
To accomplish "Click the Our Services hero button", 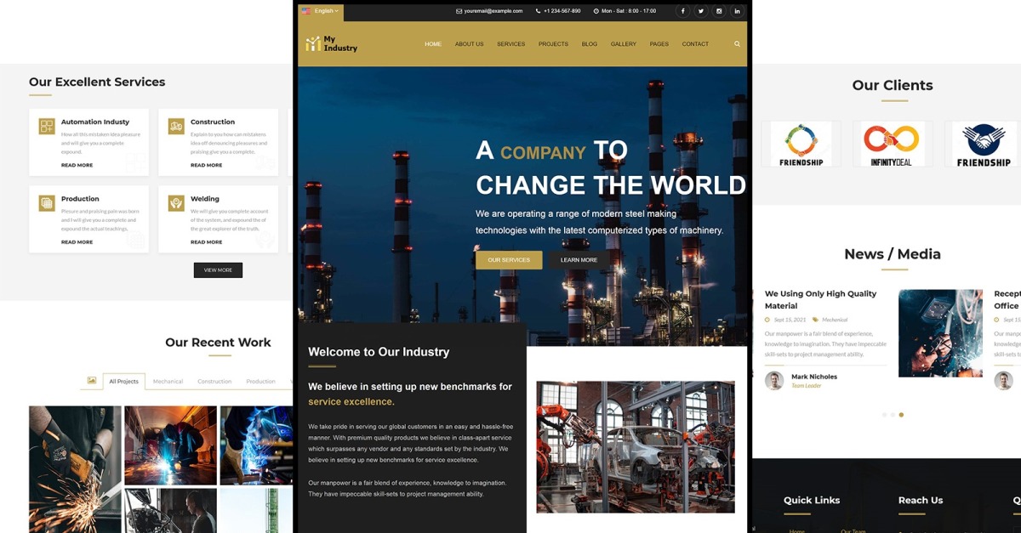I will click(509, 260).
